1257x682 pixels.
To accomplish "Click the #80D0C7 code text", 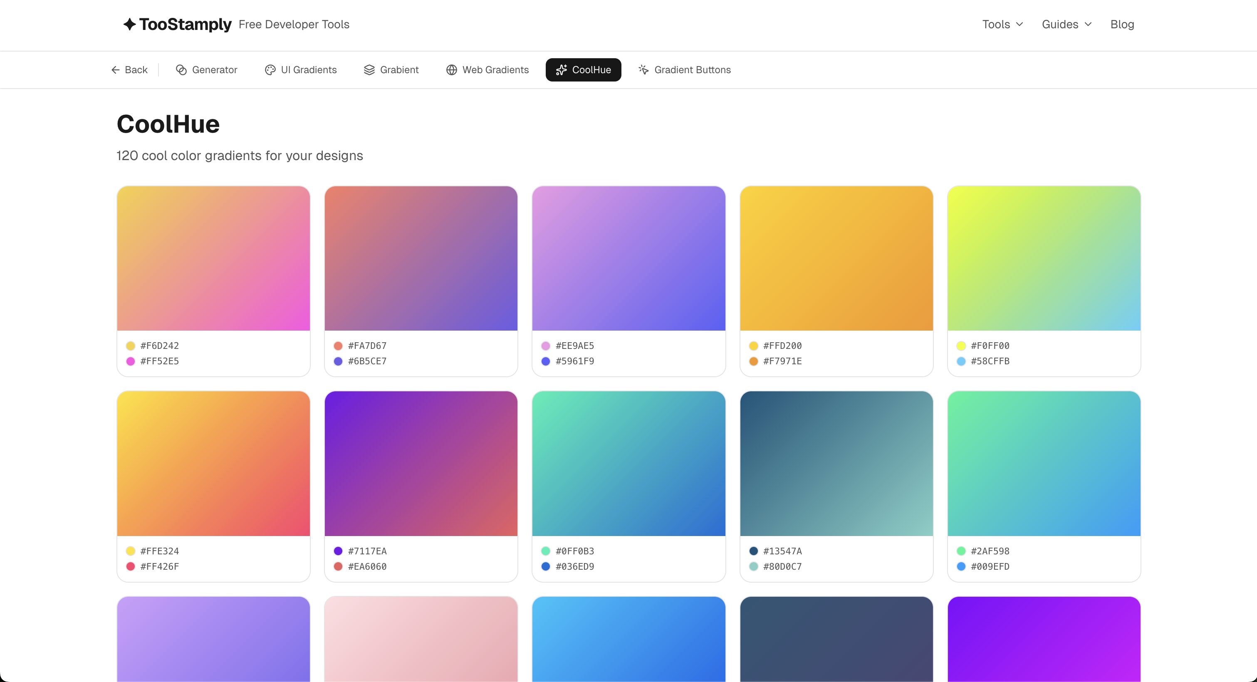I will pyautogui.click(x=782, y=567).
